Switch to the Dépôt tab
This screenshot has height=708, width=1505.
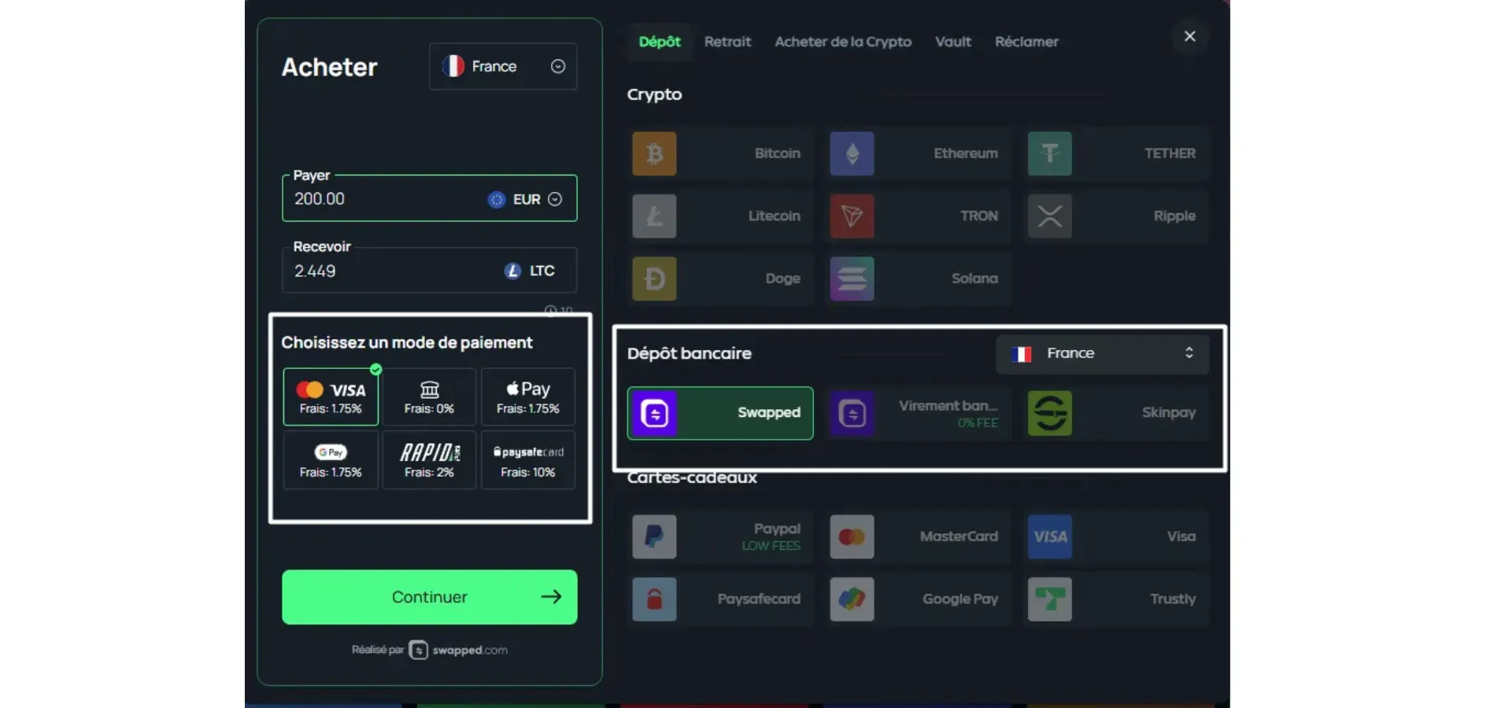660,42
